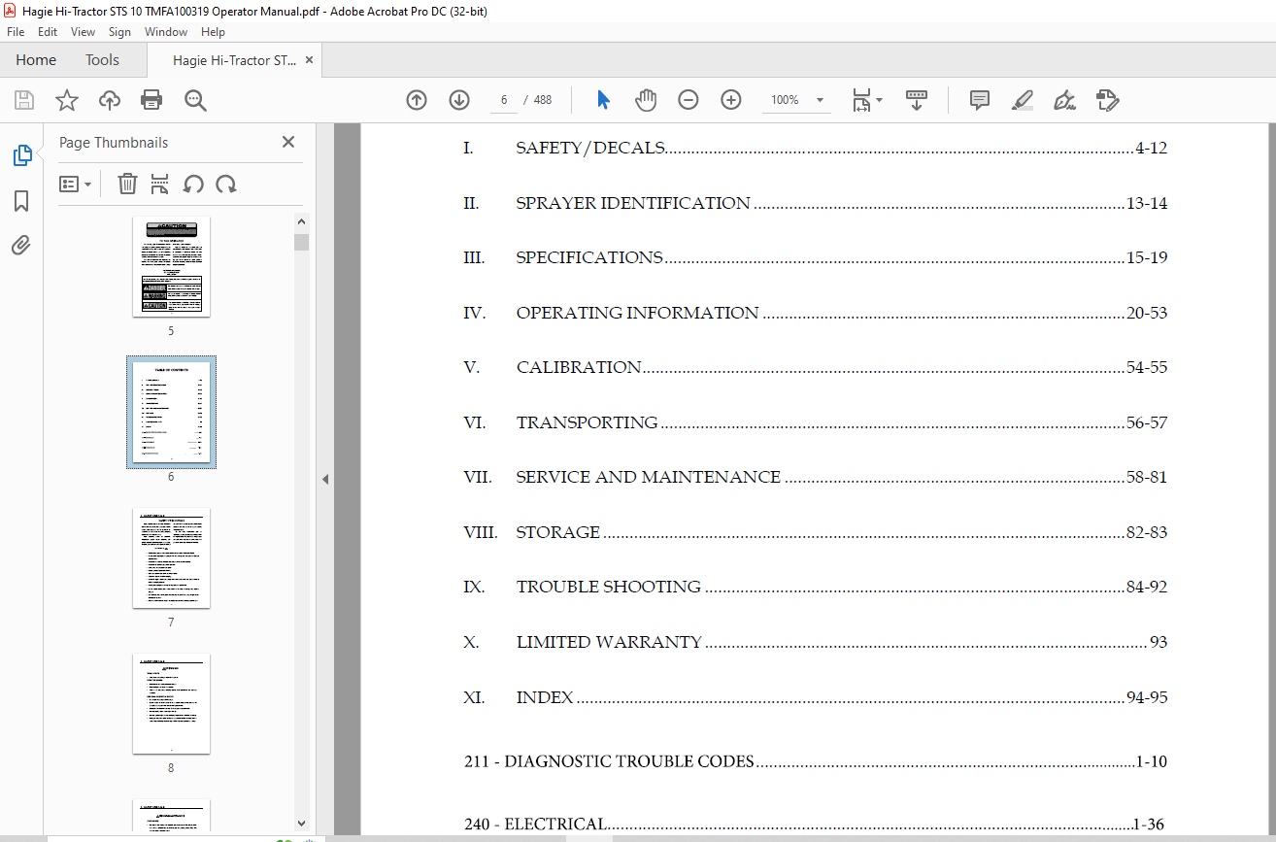Open the View menu

coord(83,32)
